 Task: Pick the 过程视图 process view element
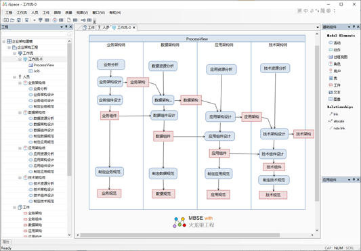(338, 57)
